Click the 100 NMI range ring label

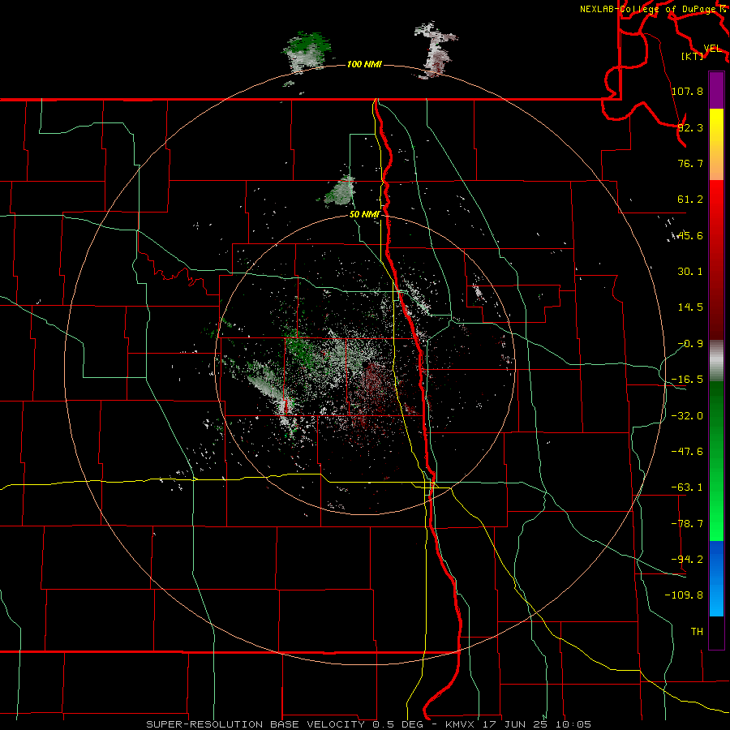pos(364,64)
